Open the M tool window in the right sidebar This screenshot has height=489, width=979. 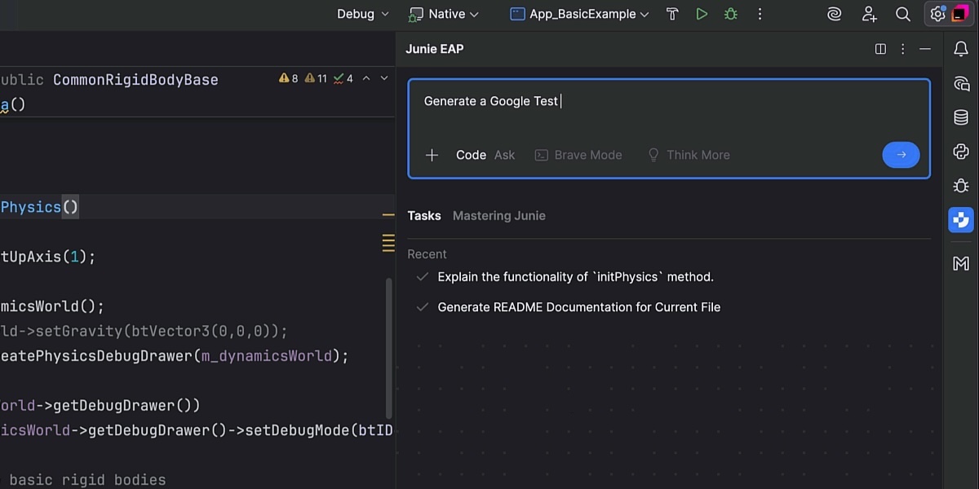pyautogui.click(x=961, y=263)
